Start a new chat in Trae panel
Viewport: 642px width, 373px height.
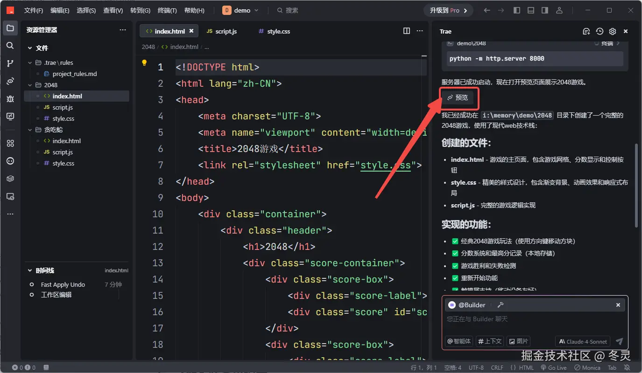tap(586, 31)
